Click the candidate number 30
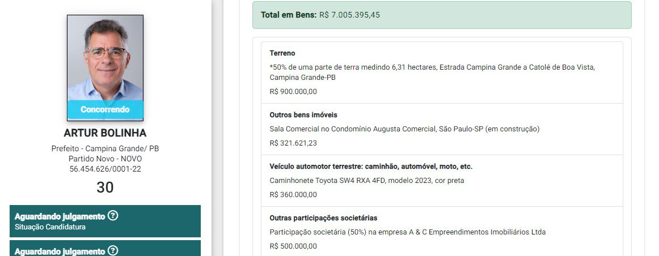 [x=105, y=187]
